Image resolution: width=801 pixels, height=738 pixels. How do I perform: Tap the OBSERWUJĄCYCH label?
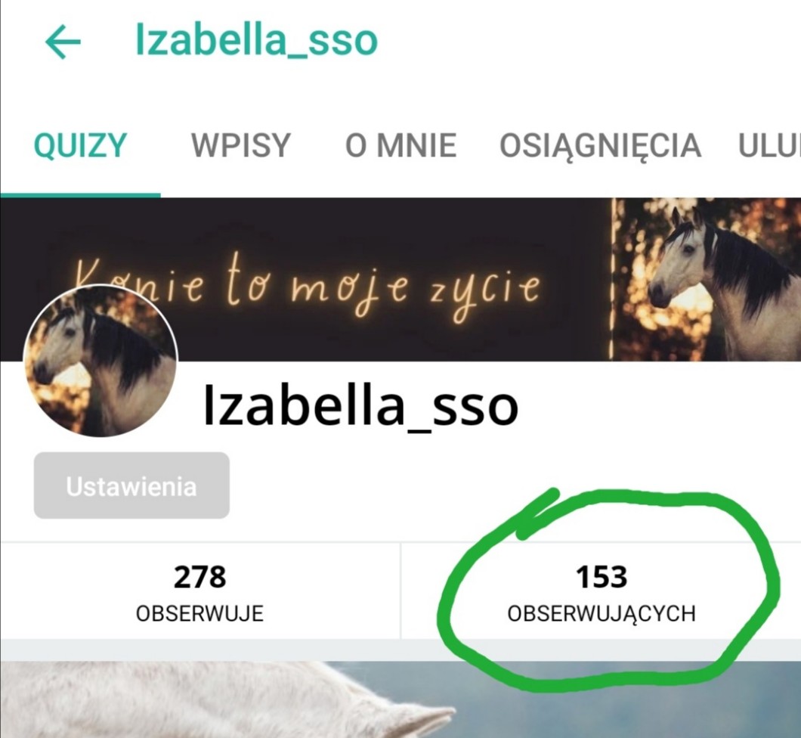click(x=602, y=614)
